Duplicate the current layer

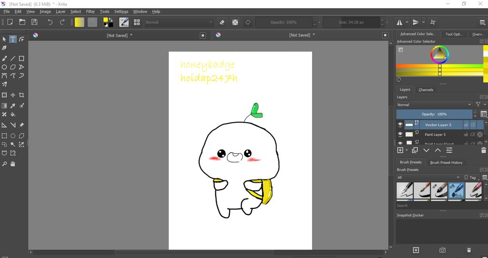pyautogui.click(x=415, y=150)
